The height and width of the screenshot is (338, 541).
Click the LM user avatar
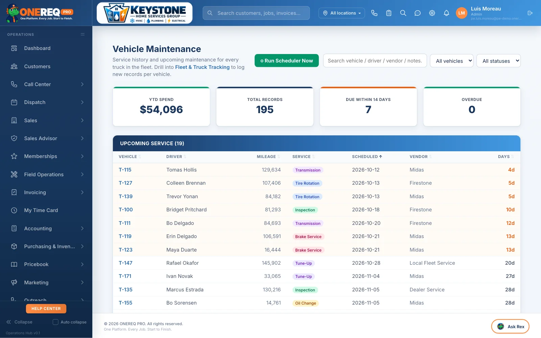pos(462,13)
